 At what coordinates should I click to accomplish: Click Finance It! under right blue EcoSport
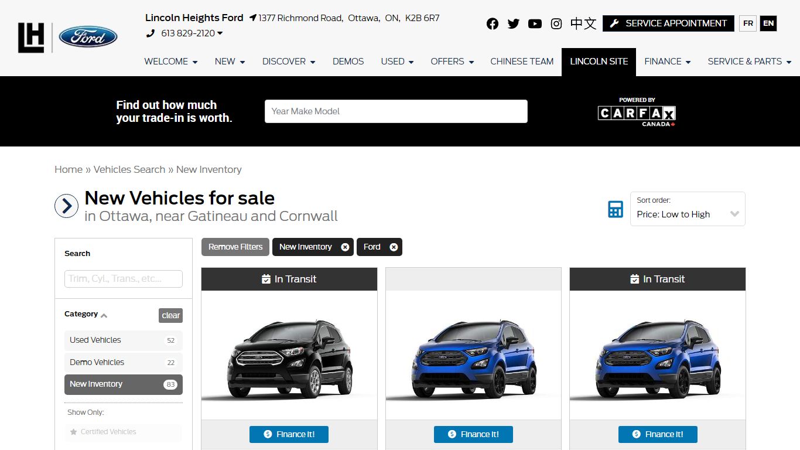[658, 434]
